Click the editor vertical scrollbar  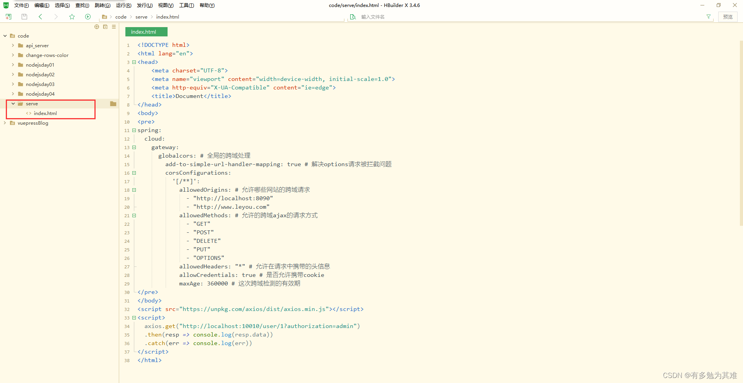[x=741, y=133]
